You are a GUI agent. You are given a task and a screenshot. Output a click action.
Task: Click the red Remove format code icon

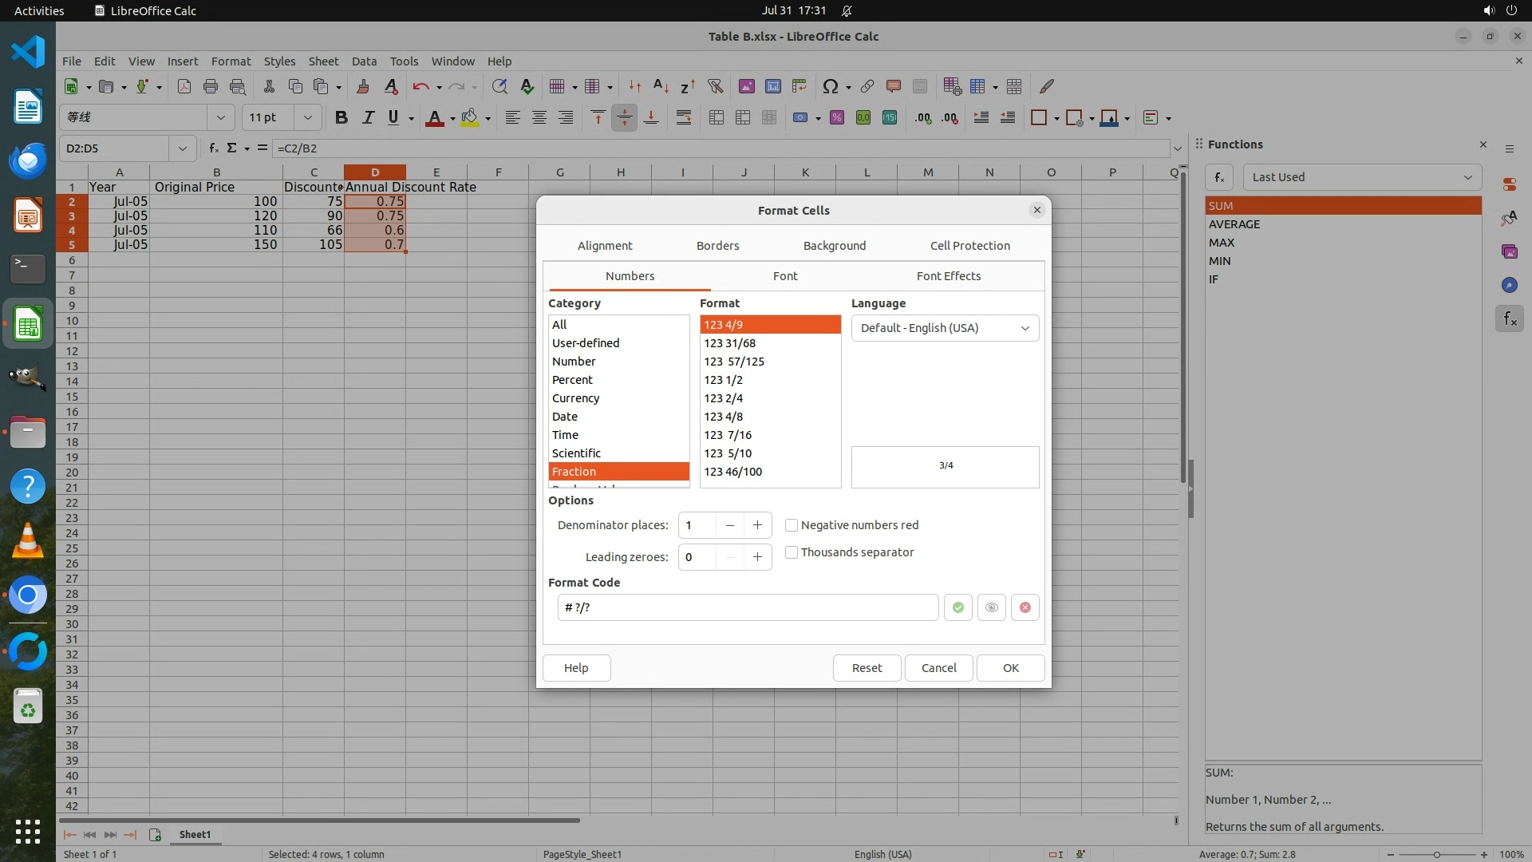pyautogui.click(x=1025, y=607)
